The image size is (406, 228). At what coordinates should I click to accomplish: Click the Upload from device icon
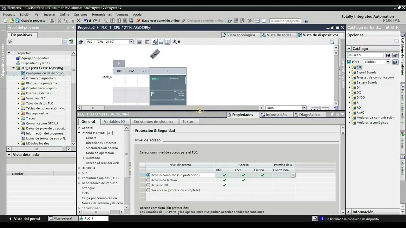(119, 21)
